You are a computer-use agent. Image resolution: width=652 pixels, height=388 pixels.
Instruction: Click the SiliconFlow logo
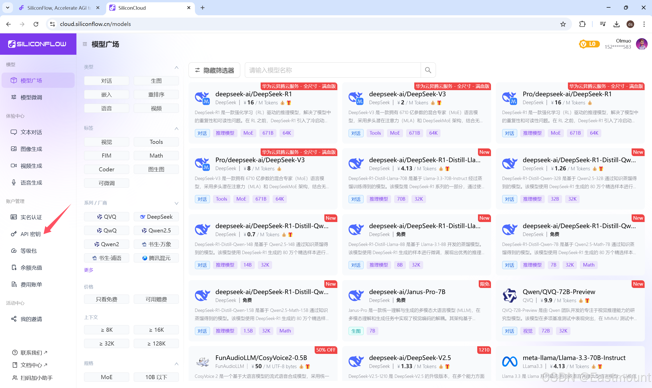pyautogui.click(x=37, y=44)
